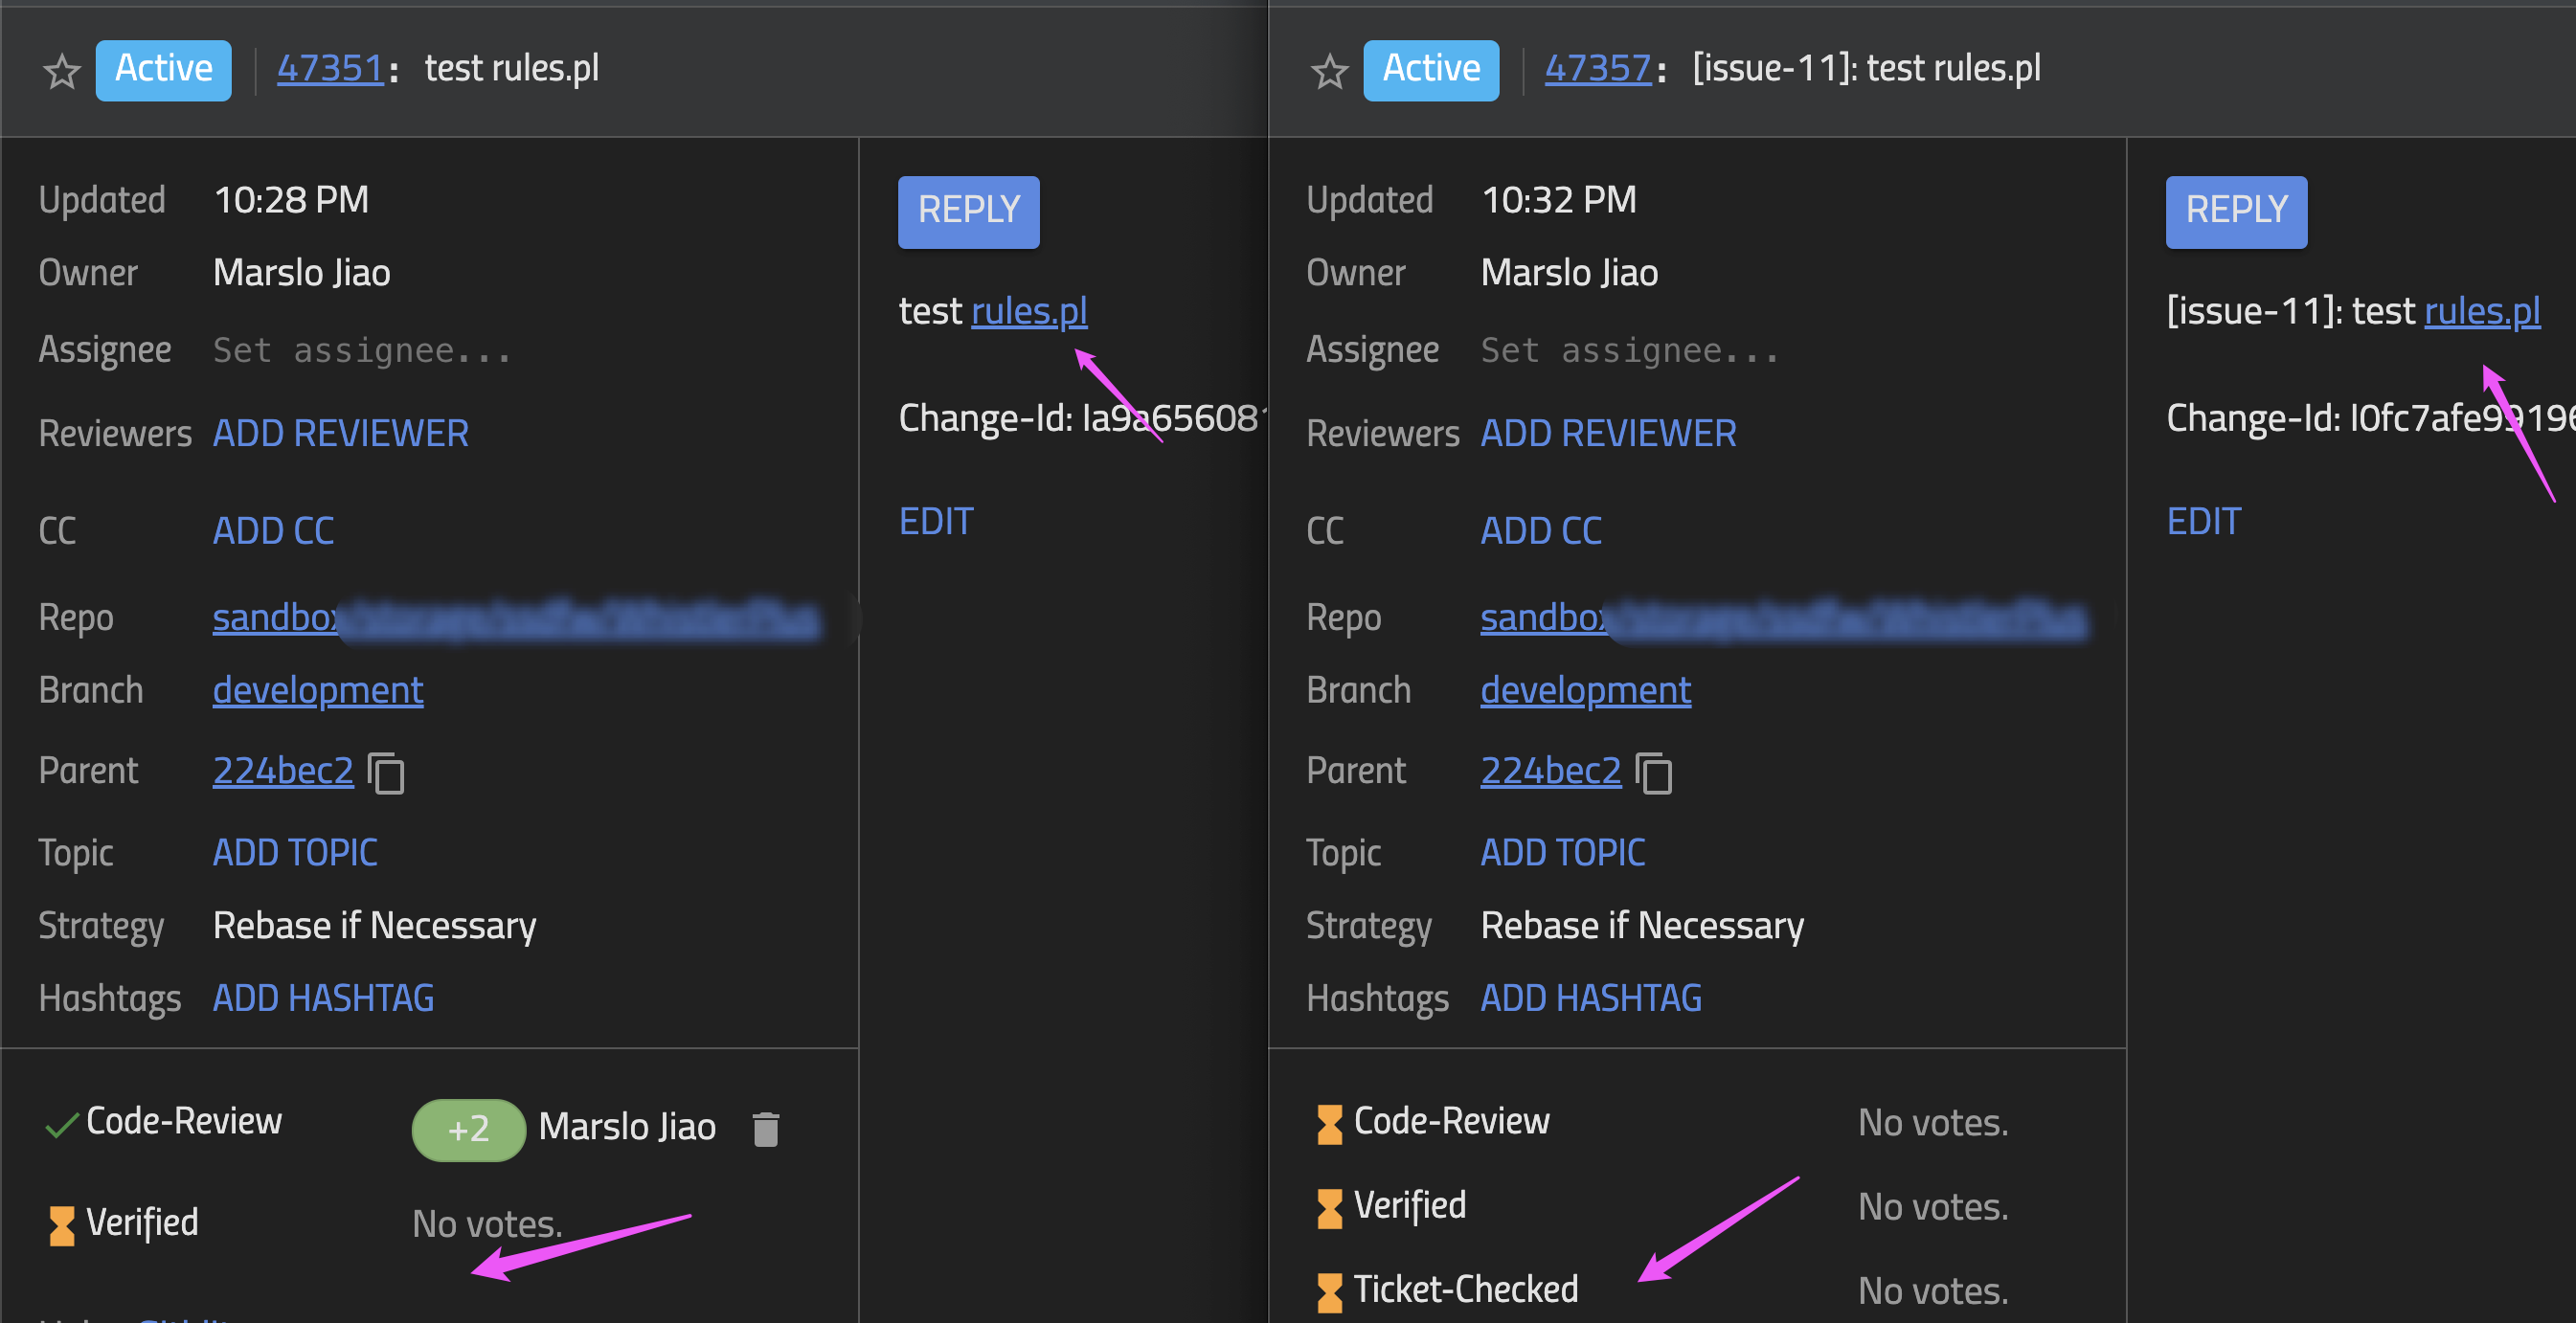
Task: Click Change-Id line starting Ia9a65608
Action: 1082,418
